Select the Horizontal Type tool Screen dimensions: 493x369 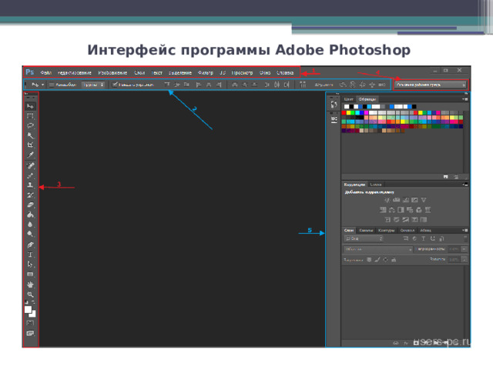click(30, 254)
